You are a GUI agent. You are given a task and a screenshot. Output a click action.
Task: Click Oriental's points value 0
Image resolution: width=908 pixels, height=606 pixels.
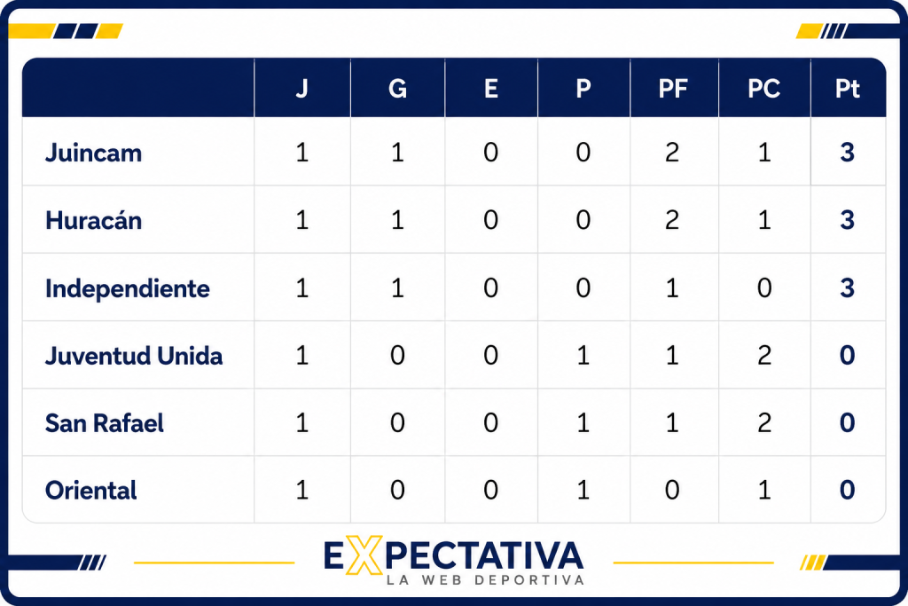coord(847,490)
